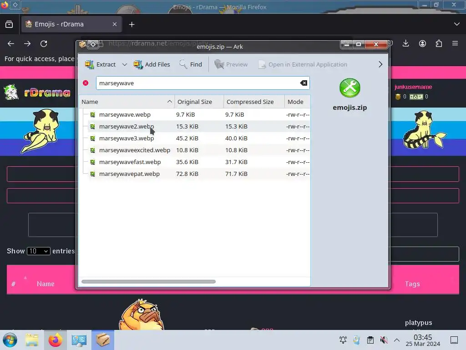This screenshot has height=350, width=466.
Task: Click muted volume tray icon
Action: pyautogui.click(x=384, y=340)
